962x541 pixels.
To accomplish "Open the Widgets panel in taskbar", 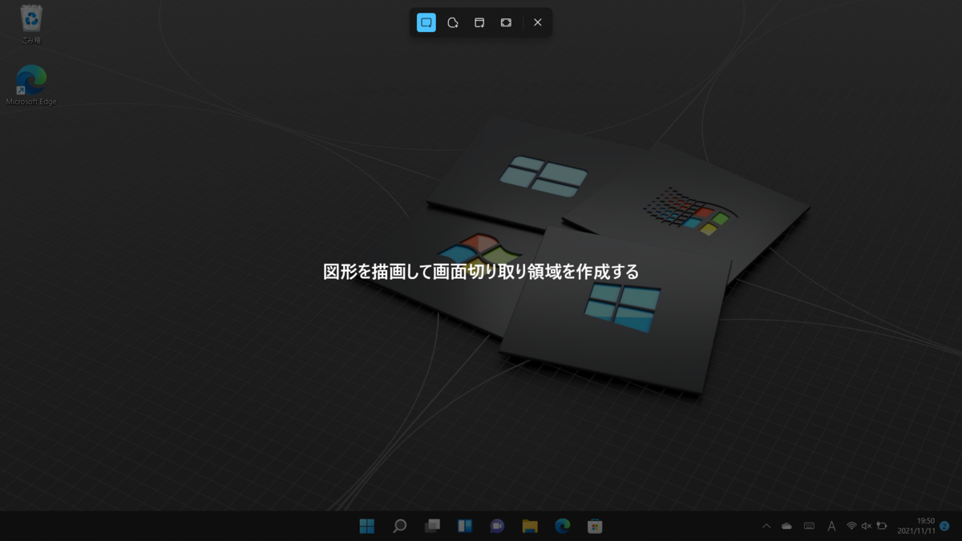I will pos(465,526).
